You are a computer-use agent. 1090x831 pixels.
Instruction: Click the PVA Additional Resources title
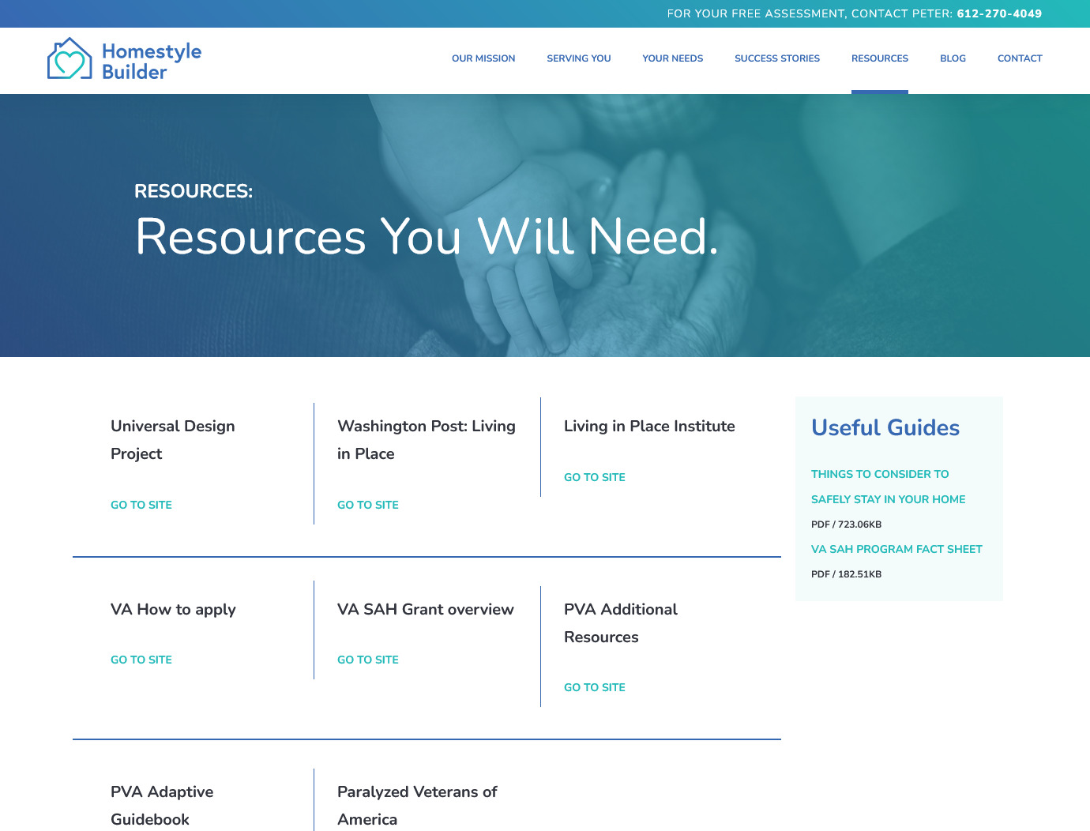click(621, 623)
